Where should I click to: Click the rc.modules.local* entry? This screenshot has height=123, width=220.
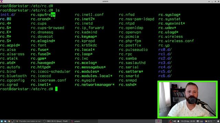[x=93, y=76]
